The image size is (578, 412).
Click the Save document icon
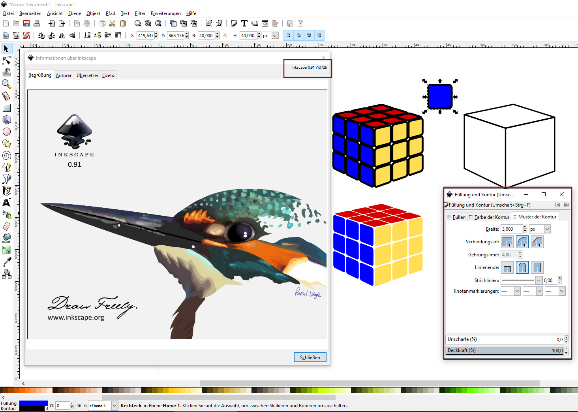tap(26, 24)
